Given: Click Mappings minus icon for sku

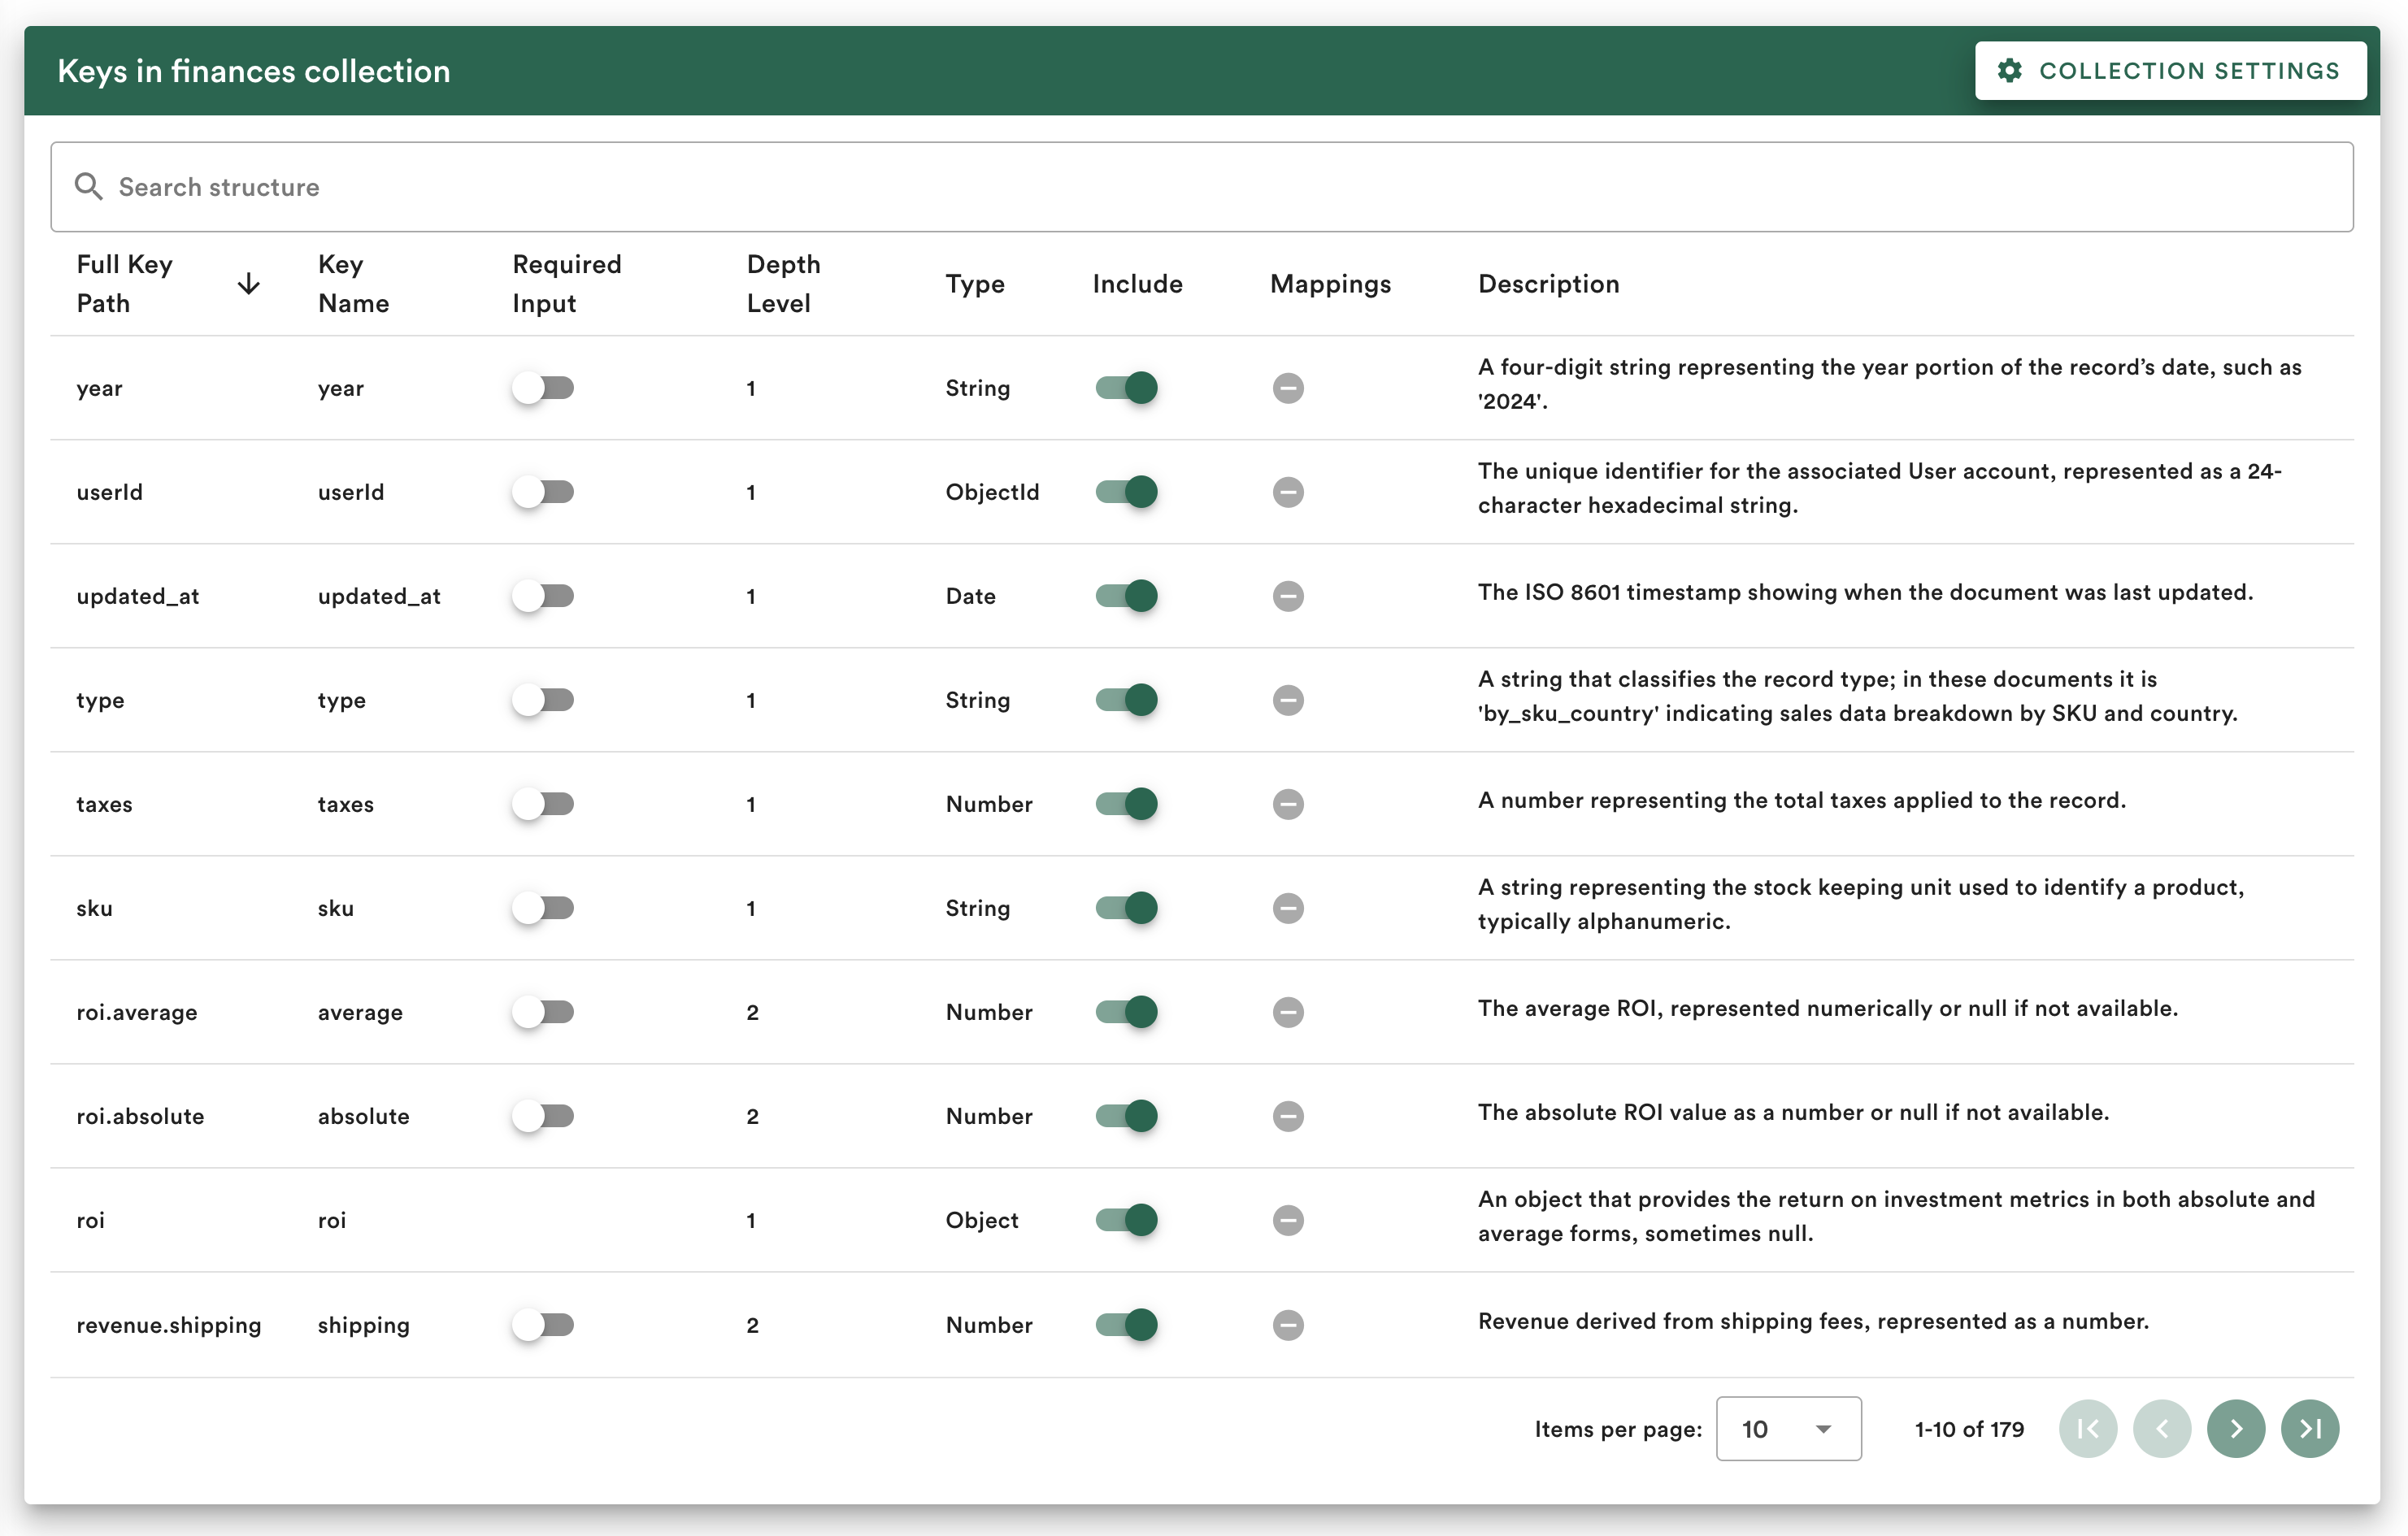Looking at the screenshot, I should click(1288, 908).
